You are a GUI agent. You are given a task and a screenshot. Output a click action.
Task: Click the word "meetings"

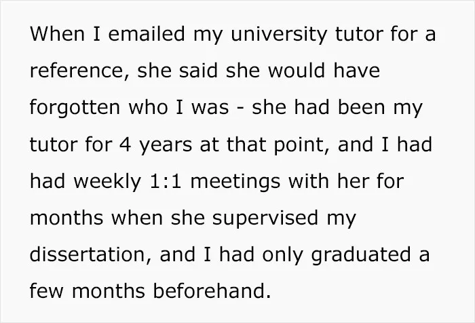(x=235, y=183)
